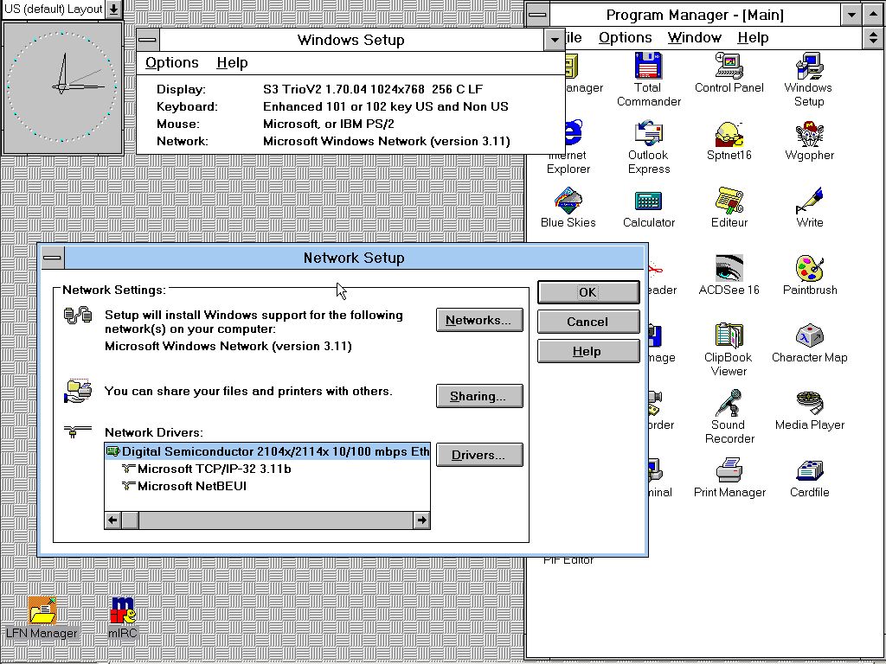Open the Options menu in Windows Setup
Viewport: 886px width, 664px height.
171,62
